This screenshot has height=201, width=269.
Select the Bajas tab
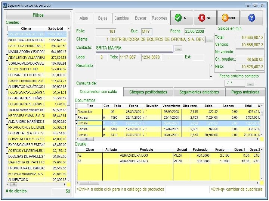(102, 18)
